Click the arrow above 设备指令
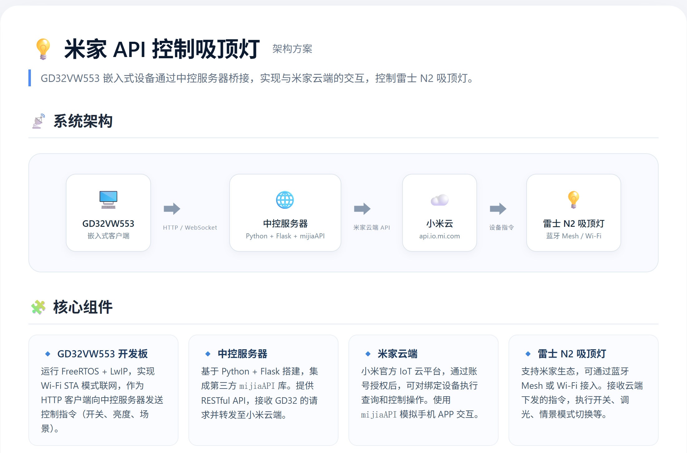The image size is (687, 453). click(x=498, y=209)
